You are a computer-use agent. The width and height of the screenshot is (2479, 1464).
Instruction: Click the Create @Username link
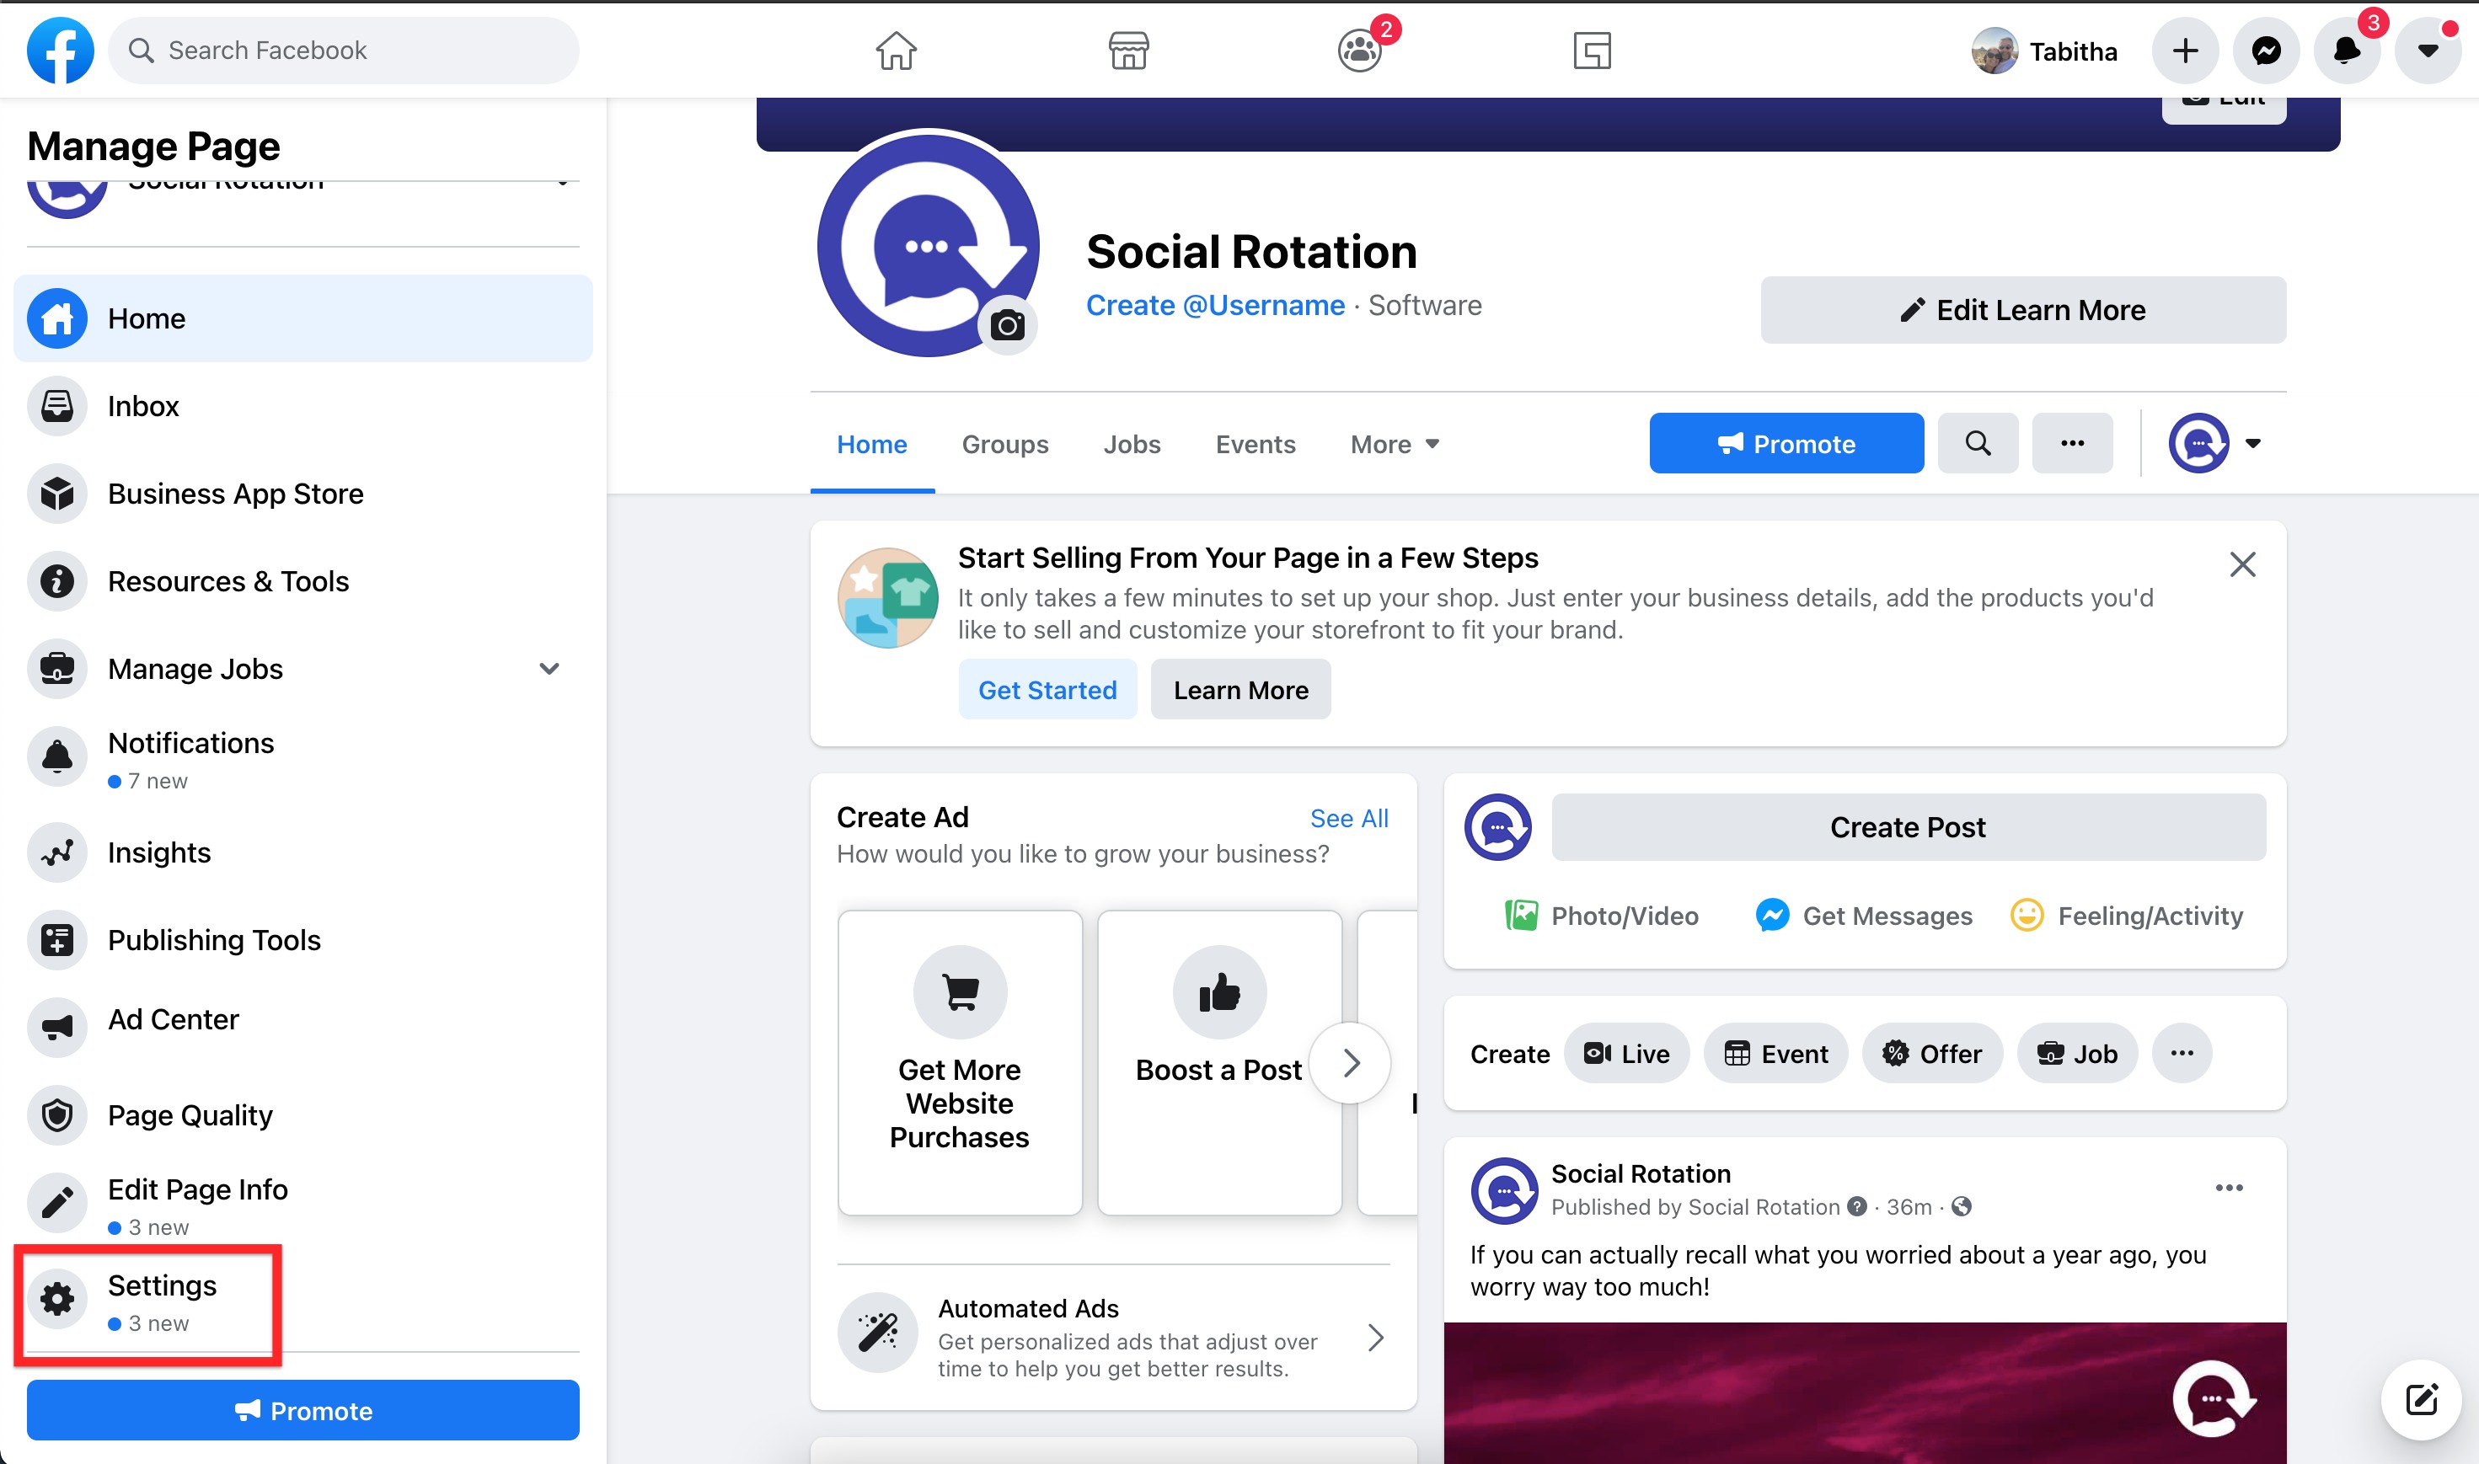(x=1215, y=306)
